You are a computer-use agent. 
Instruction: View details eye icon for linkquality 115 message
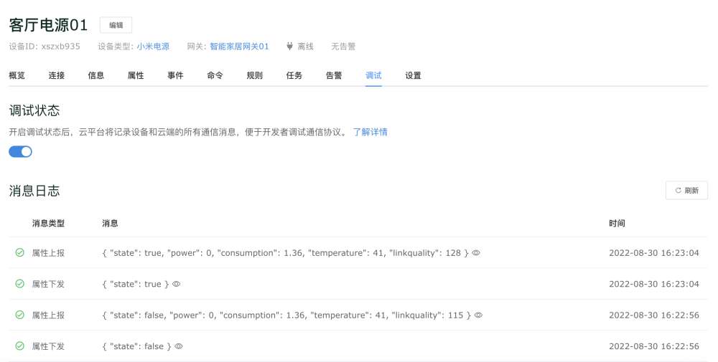pos(478,315)
